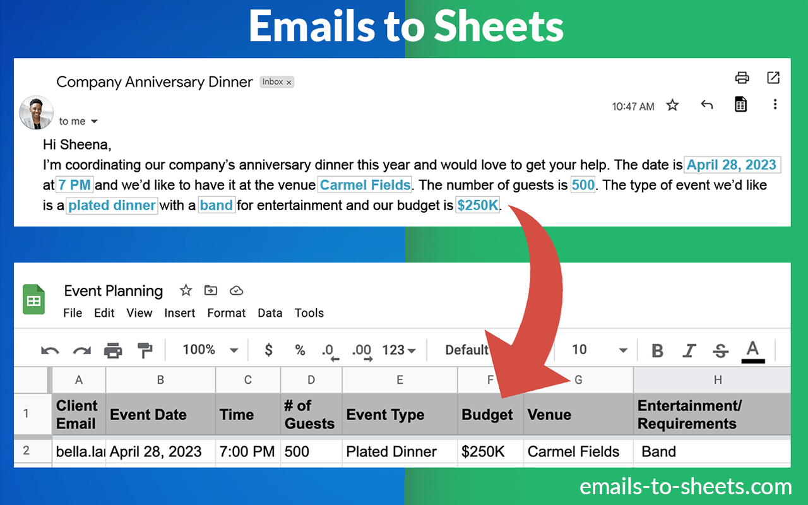Star the Company Anniversary Dinner email

pos(672,105)
